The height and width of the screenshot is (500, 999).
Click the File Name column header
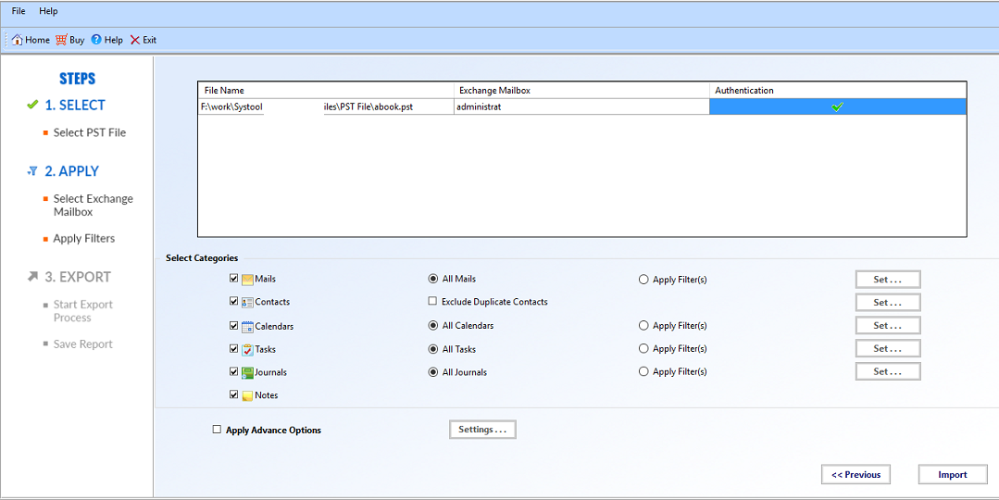click(x=326, y=91)
